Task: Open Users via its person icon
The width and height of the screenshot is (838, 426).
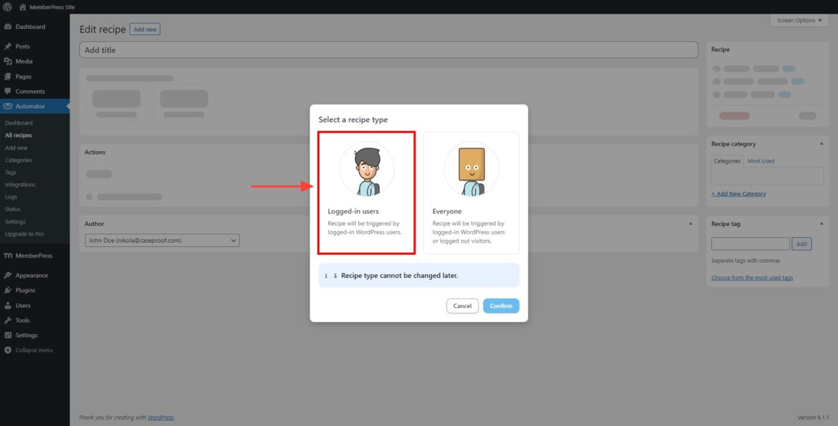Action: pos(8,305)
